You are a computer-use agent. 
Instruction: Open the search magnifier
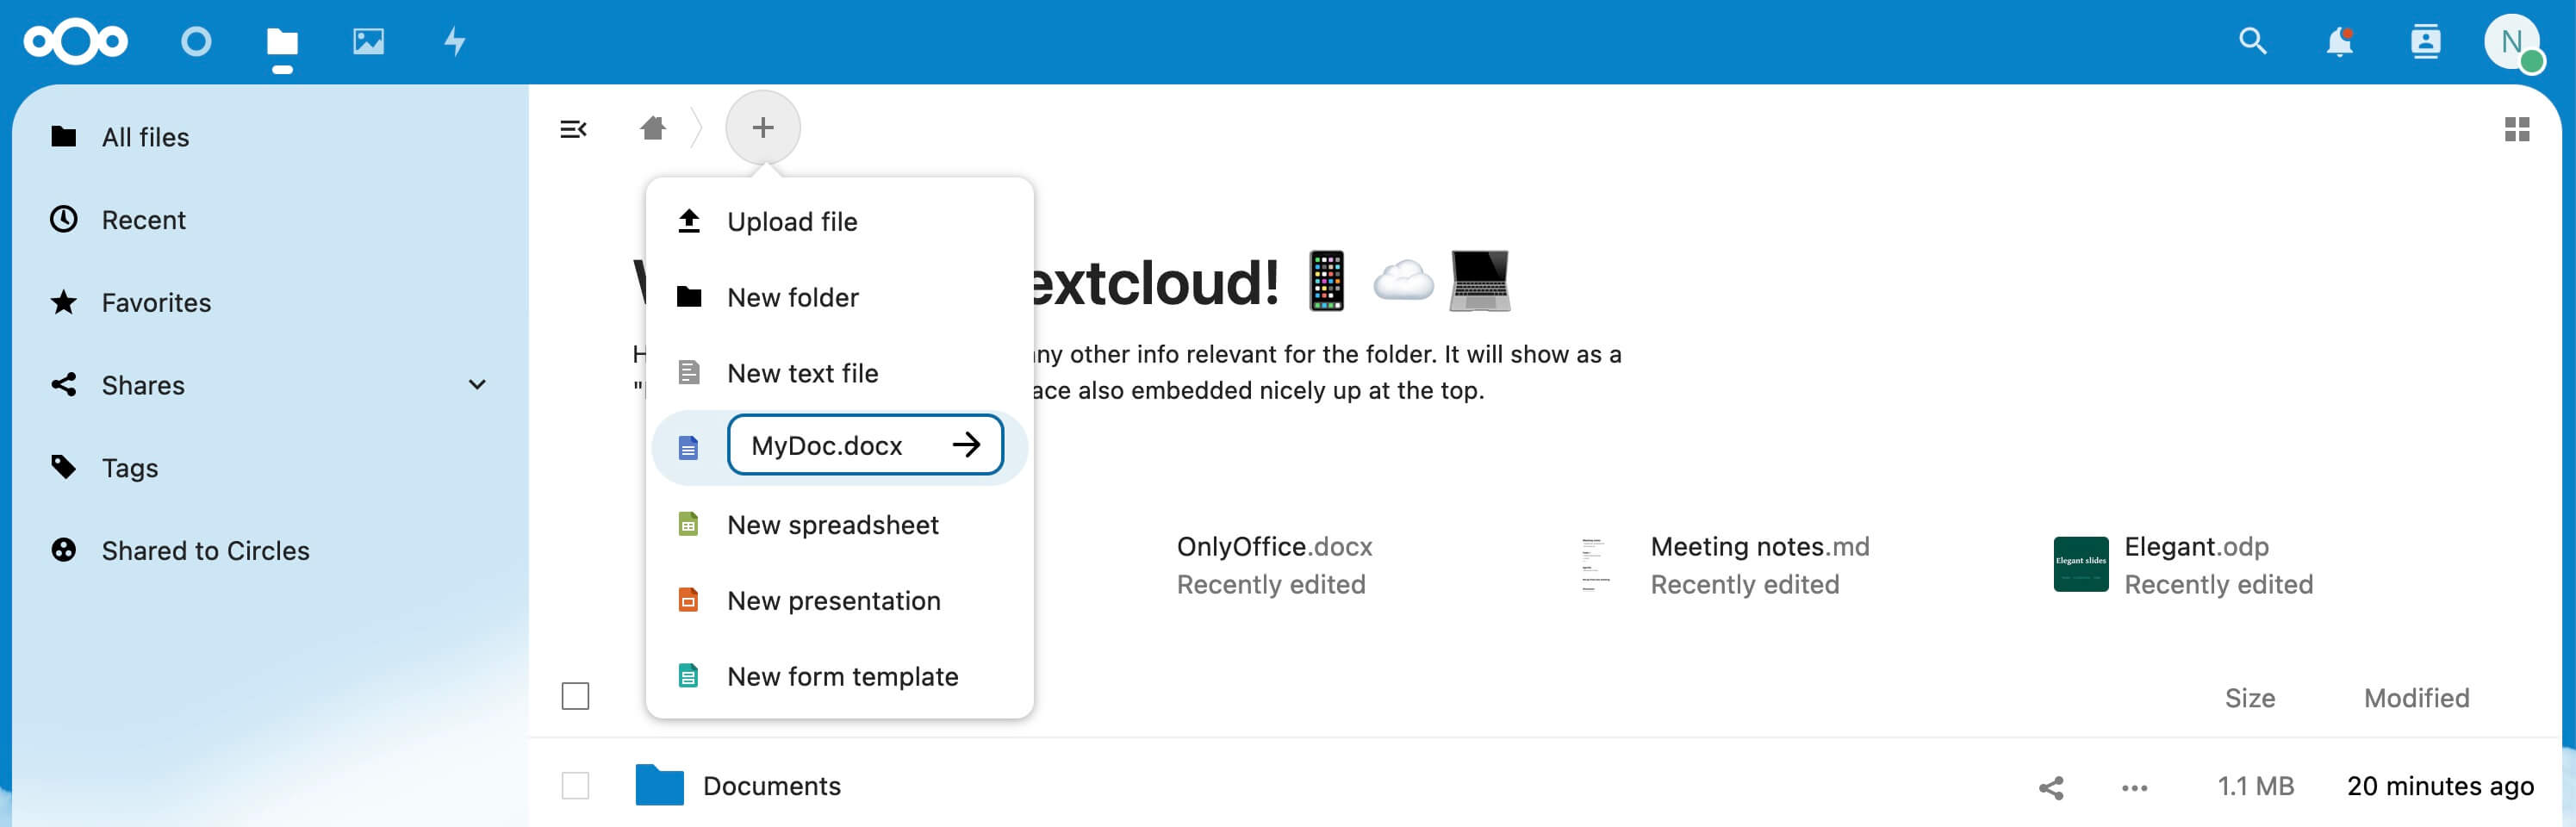click(x=2253, y=41)
